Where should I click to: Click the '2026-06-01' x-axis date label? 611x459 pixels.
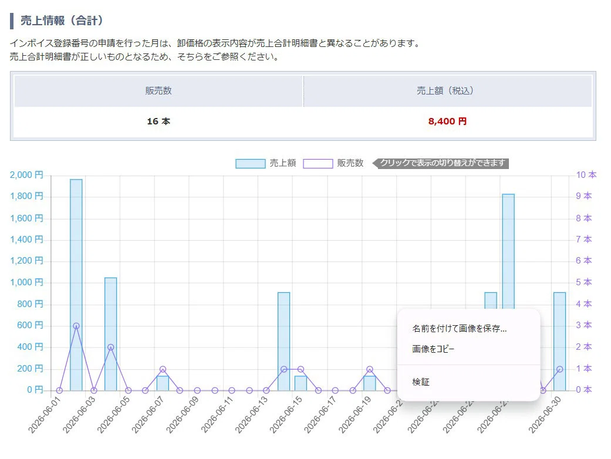45,414
